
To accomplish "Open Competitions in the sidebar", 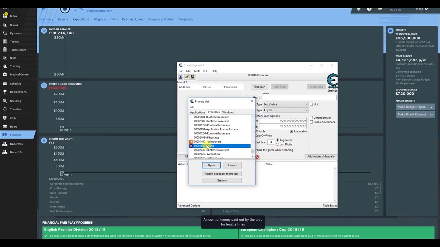I will pyautogui.click(x=18, y=92).
